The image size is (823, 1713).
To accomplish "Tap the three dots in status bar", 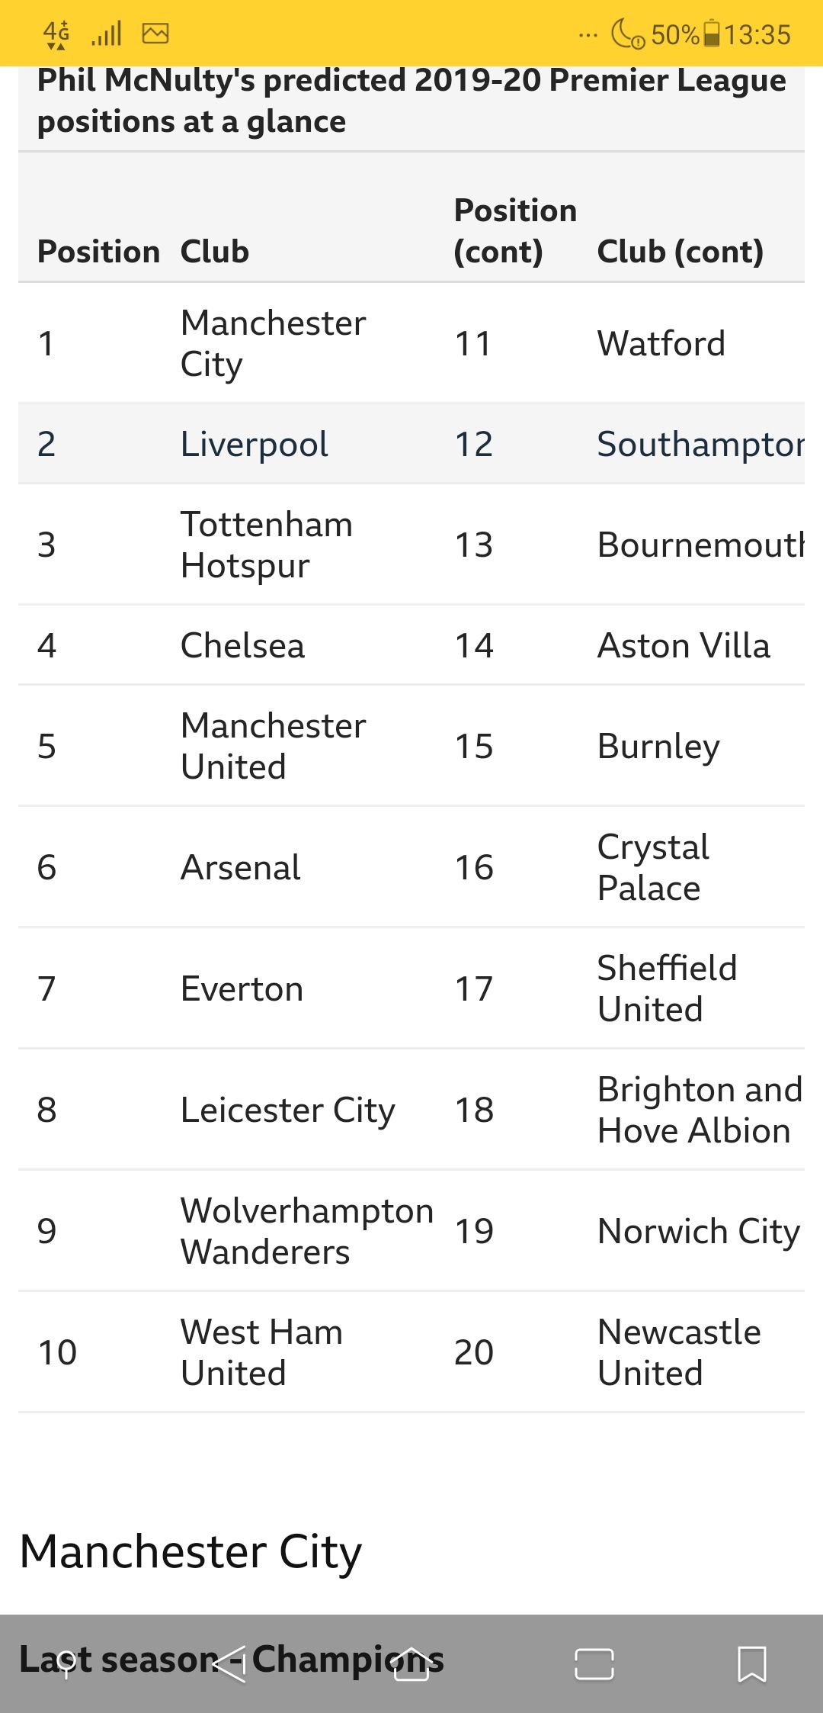I will click(x=588, y=35).
